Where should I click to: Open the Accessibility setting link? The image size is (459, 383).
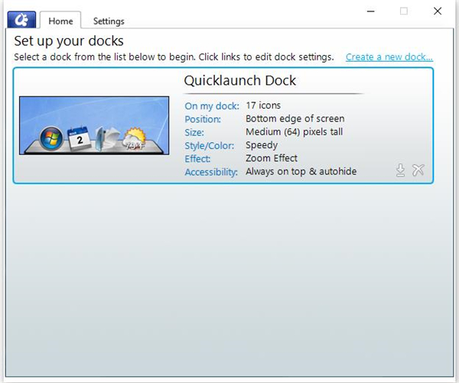click(x=211, y=172)
